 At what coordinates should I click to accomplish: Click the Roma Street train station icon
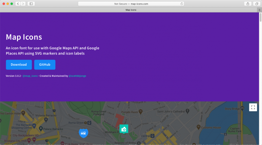(89, 123)
